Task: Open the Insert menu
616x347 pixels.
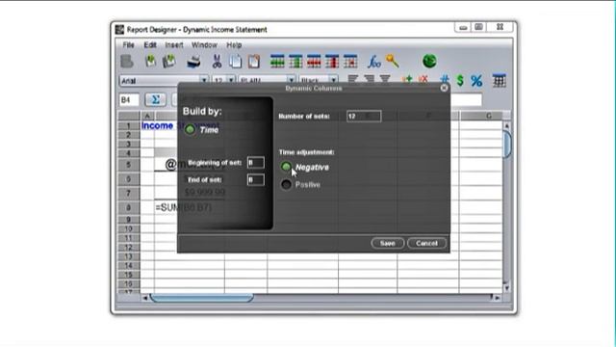Action: pyautogui.click(x=174, y=45)
